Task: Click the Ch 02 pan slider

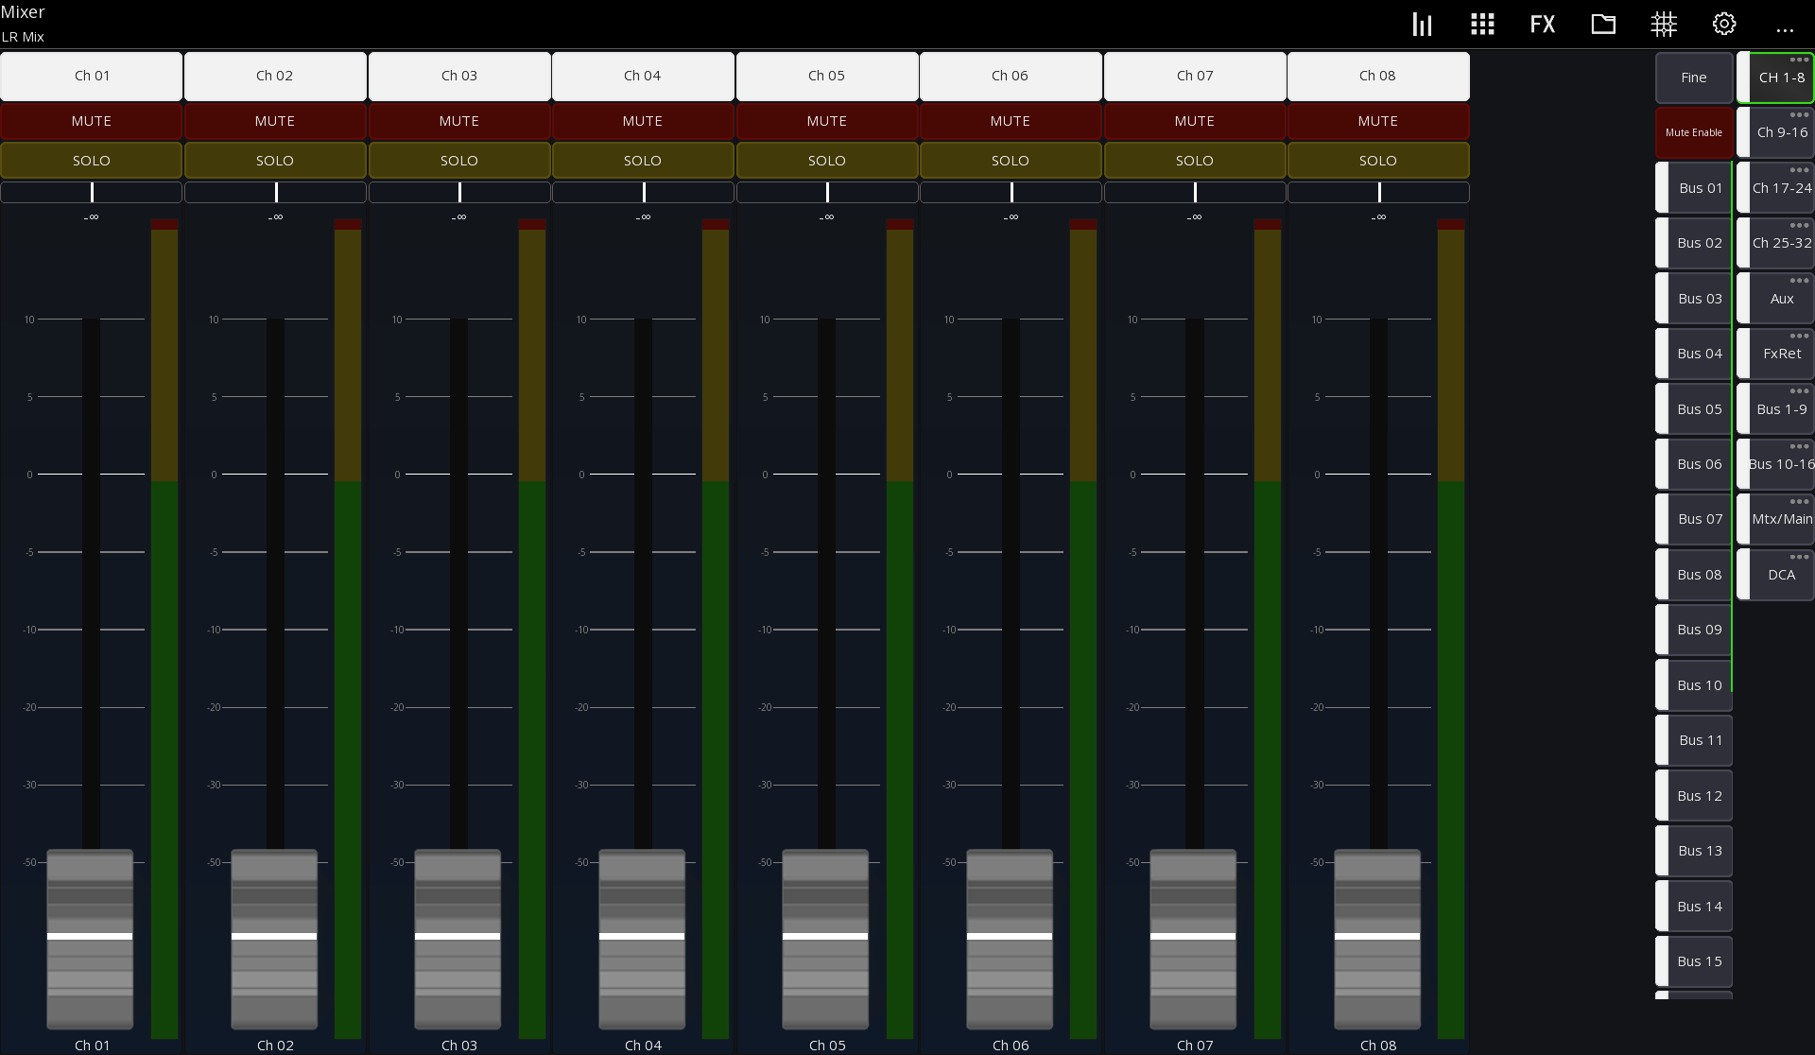Action: pyautogui.click(x=275, y=192)
